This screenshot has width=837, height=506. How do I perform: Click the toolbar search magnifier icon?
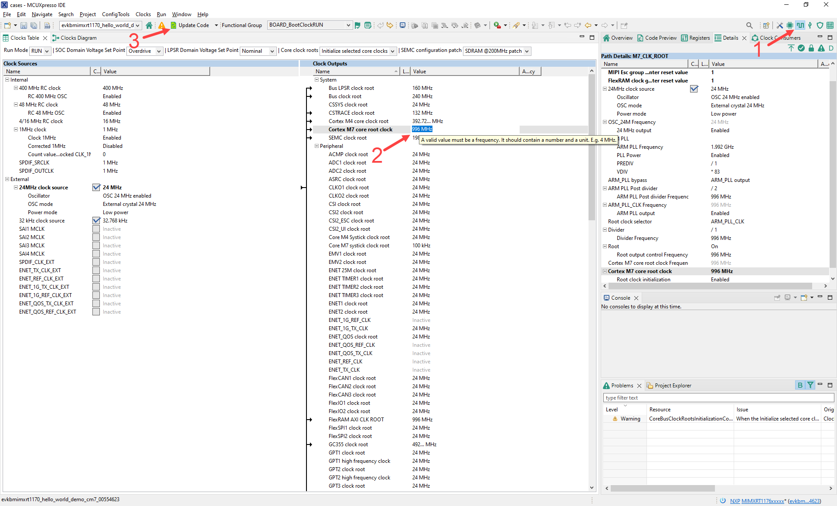coord(749,25)
